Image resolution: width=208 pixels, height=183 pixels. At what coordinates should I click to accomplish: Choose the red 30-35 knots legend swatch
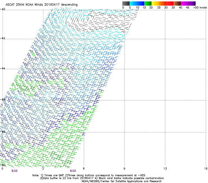click(x=170, y=3)
